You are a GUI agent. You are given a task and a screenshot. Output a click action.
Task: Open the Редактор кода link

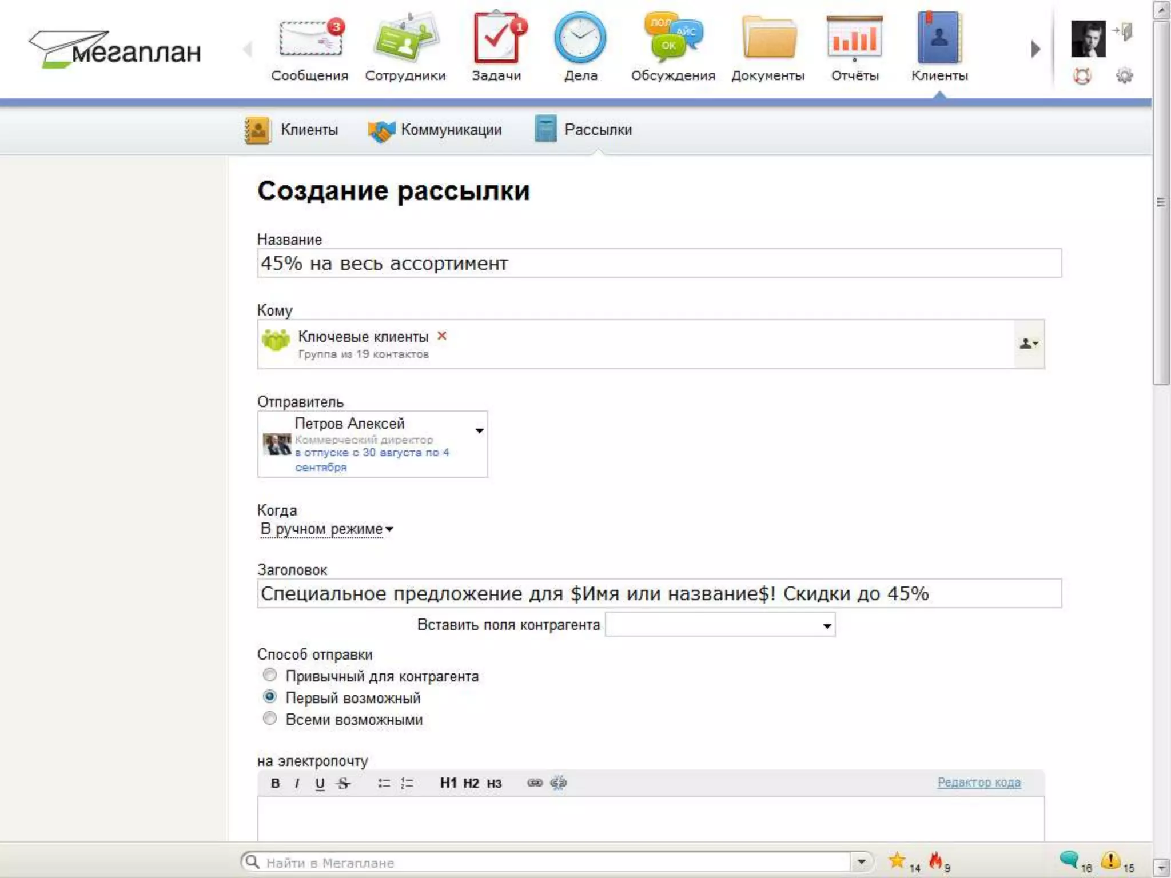[978, 782]
